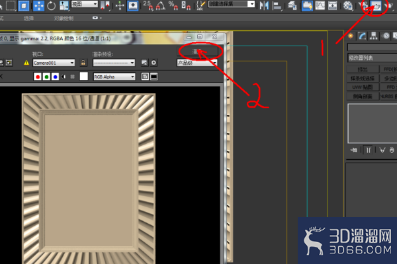Expand the RGB Alpha channel dropdown
397x264 pixels.
[114, 77]
